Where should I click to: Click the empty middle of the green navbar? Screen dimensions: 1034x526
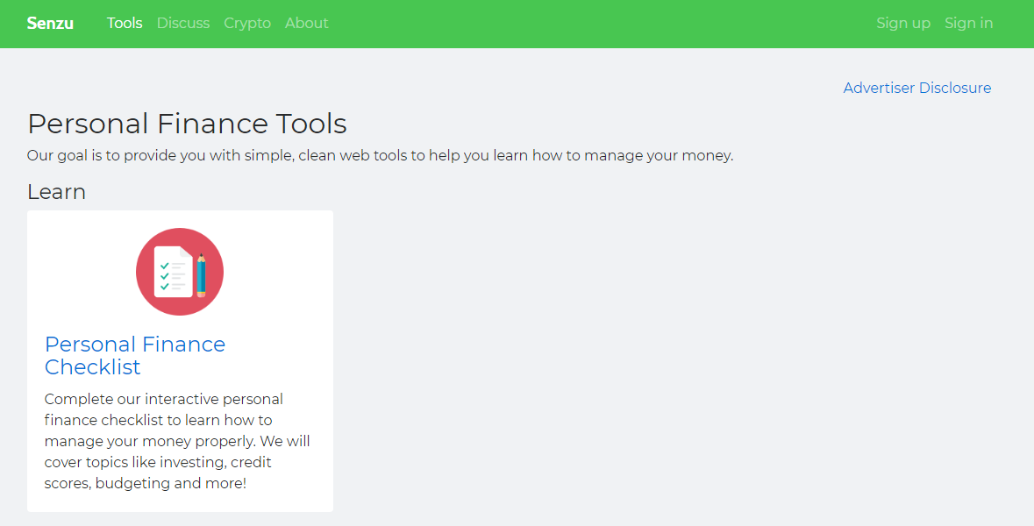coord(596,24)
